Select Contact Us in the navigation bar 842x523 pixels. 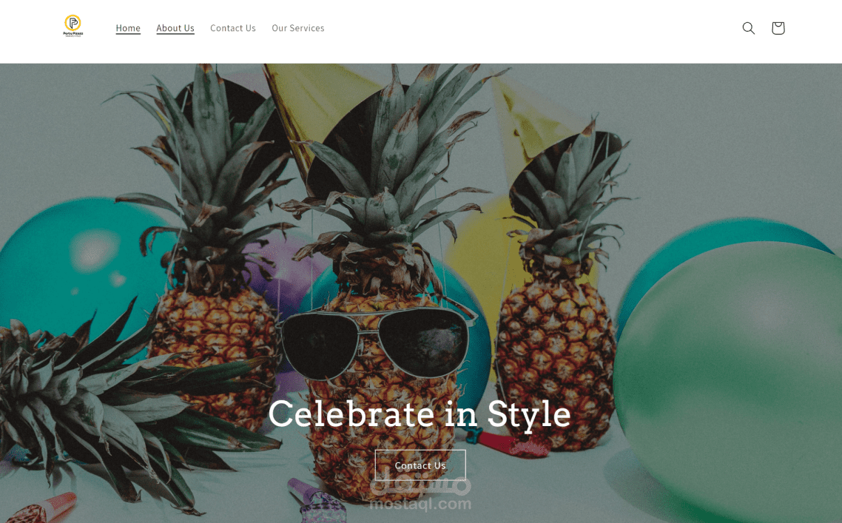(233, 28)
